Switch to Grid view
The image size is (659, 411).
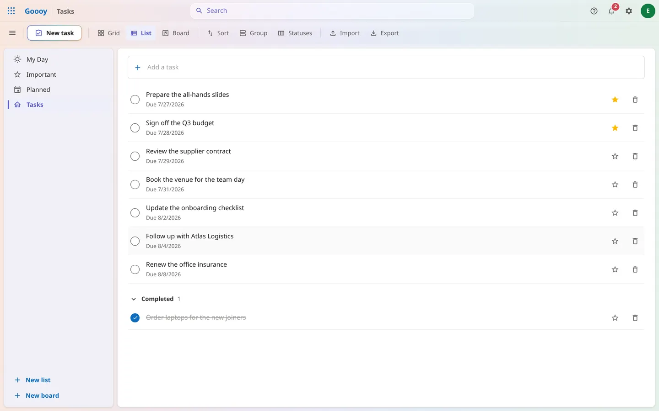click(x=108, y=33)
